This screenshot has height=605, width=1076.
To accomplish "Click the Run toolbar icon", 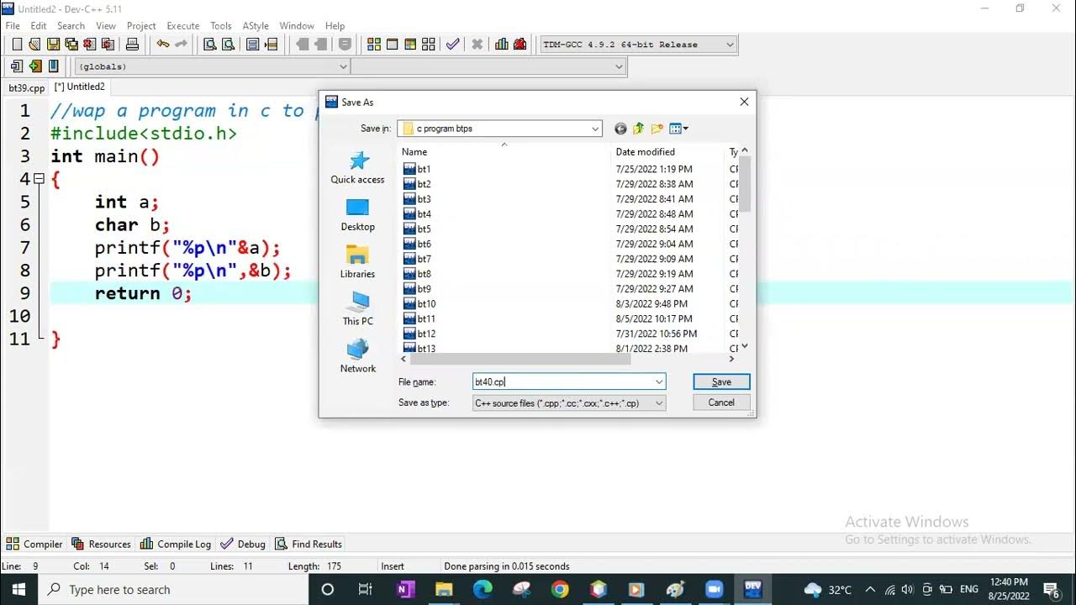I will (393, 45).
